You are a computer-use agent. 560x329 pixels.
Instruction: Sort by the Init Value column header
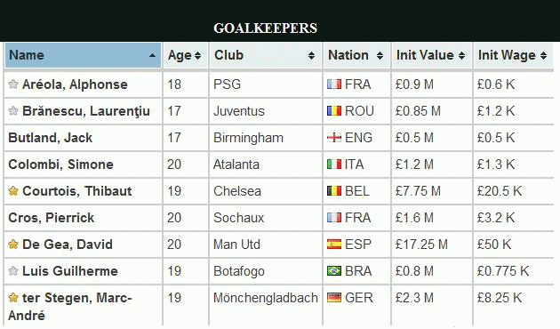point(431,55)
